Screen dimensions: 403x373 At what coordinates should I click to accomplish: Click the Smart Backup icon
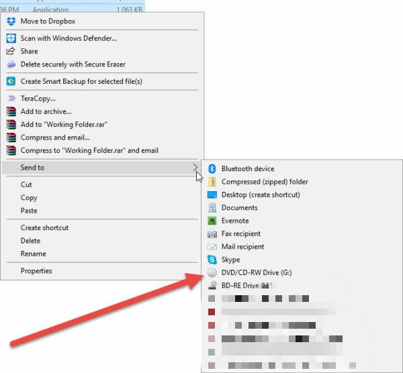coord(11,81)
